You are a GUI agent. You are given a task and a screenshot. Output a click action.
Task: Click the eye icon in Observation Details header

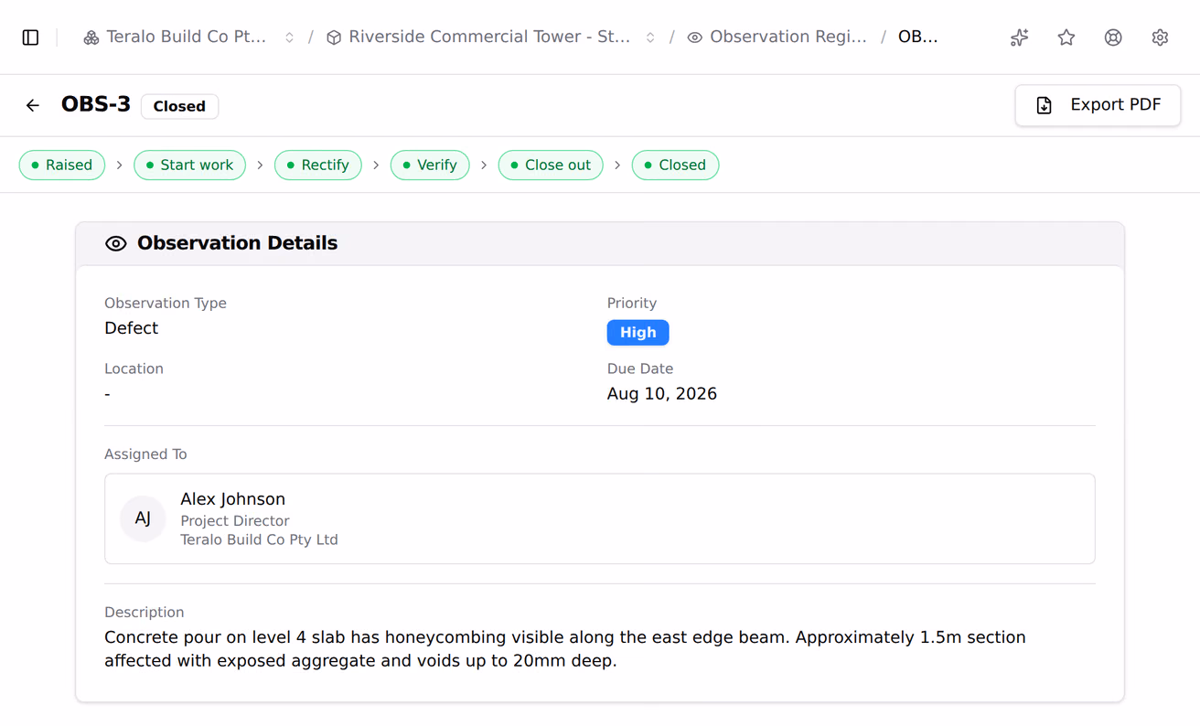point(116,243)
